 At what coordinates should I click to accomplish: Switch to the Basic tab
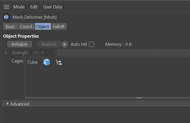[10, 27]
